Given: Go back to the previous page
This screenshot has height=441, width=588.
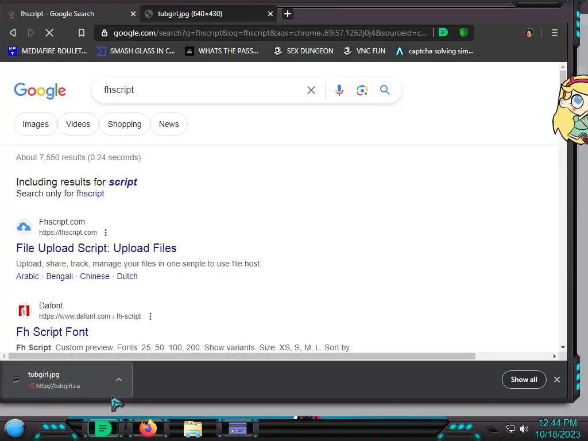Looking at the screenshot, I should click(x=13, y=33).
